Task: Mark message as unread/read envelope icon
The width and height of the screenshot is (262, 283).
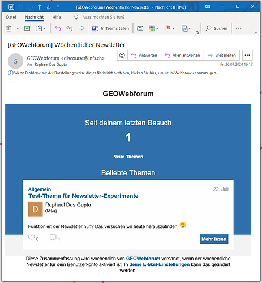Action: coord(140,28)
